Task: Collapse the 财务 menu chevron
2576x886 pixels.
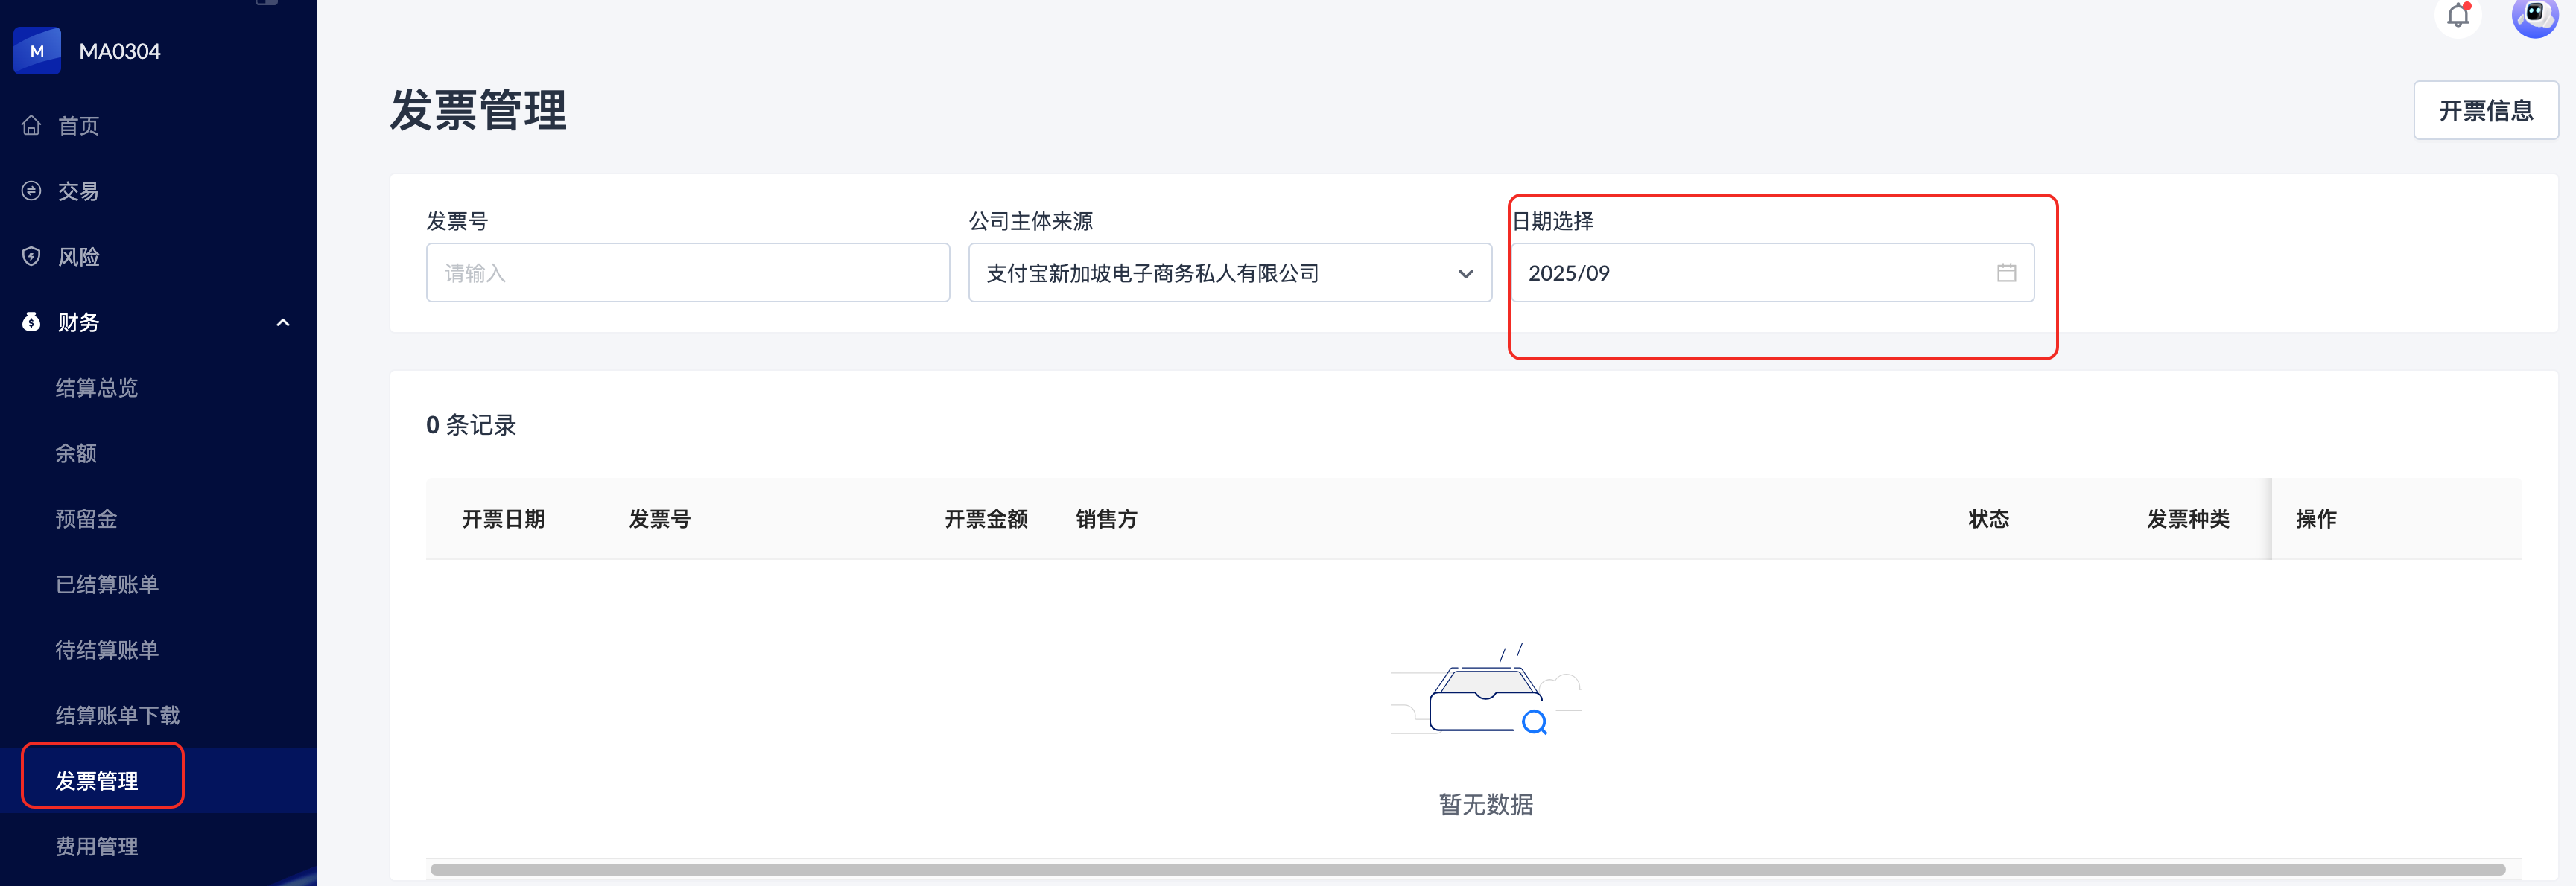Action: (x=283, y=322)
